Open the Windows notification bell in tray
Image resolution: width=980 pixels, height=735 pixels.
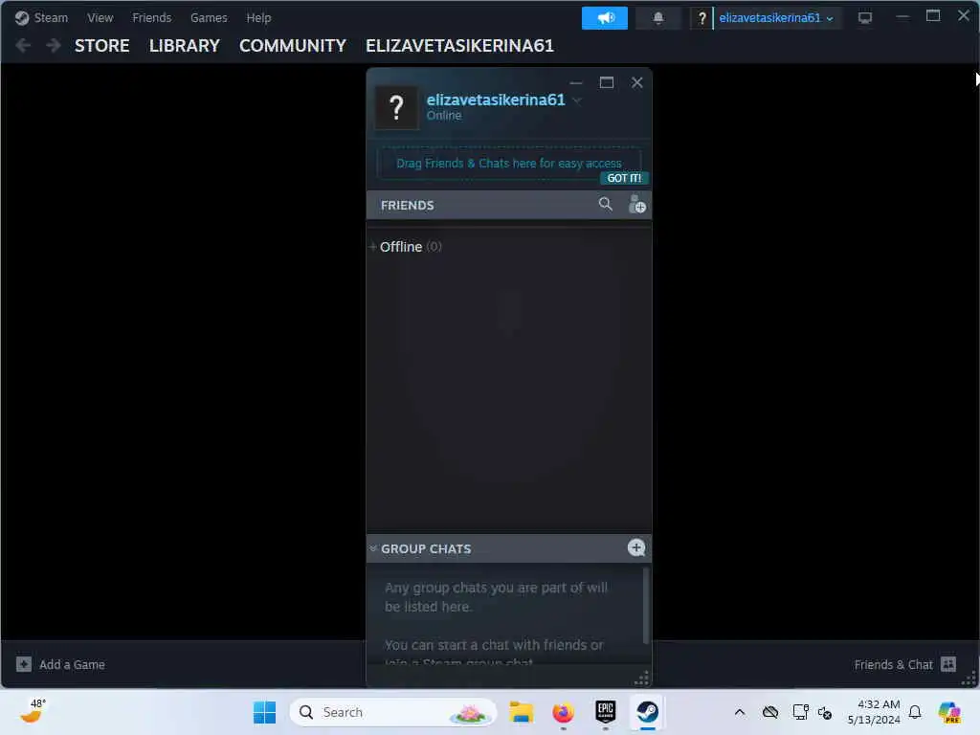915,712
